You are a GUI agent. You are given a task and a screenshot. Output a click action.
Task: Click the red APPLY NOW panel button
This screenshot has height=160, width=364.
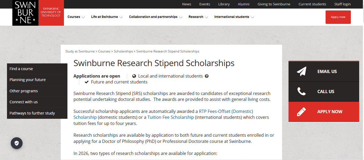[x=324, y=112]
